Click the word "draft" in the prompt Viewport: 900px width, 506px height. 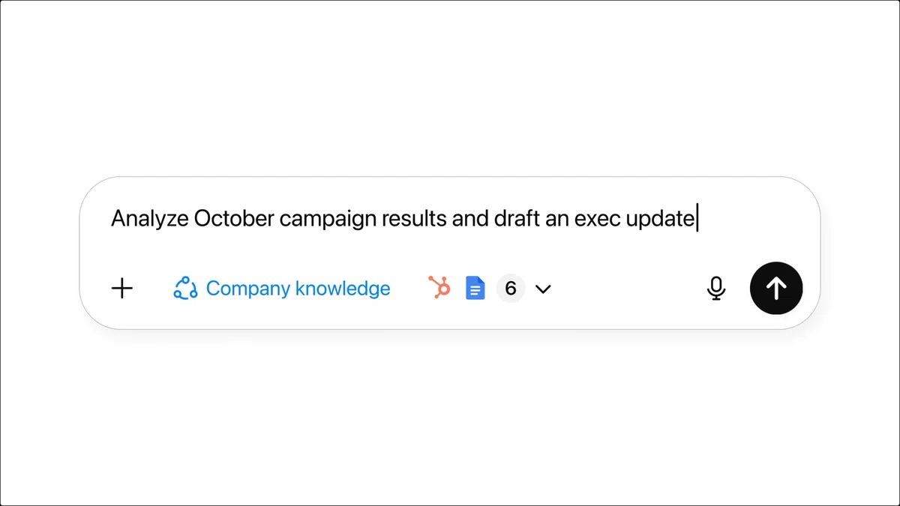point(516,218)
